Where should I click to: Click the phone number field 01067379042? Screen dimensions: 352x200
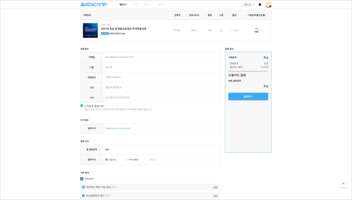click(x=161, y=77)
